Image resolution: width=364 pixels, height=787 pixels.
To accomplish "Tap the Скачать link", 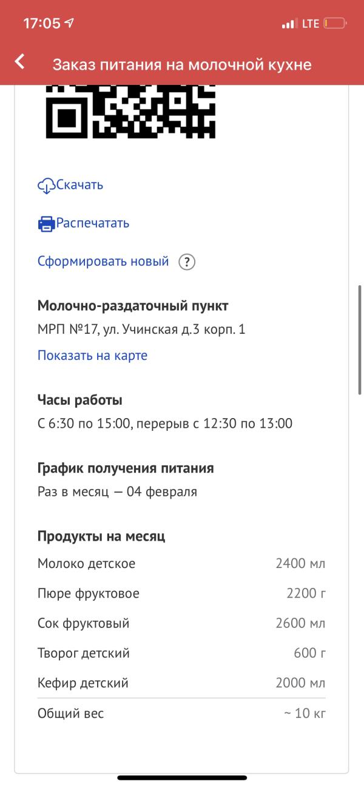I will [79, 185].
